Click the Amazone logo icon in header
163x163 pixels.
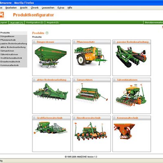point(2,15)
